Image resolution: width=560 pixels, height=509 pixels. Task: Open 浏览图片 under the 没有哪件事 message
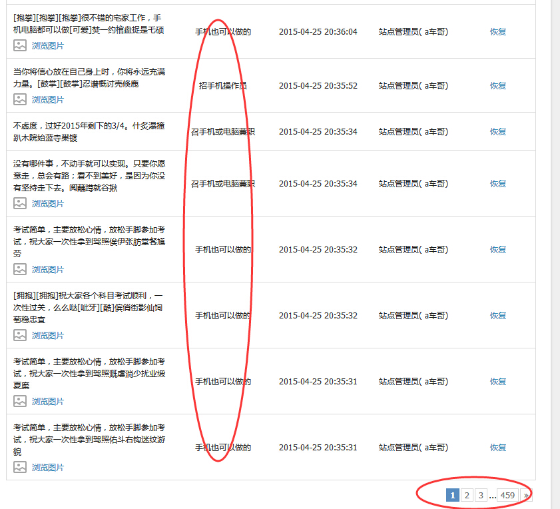(x=47, y=204)
